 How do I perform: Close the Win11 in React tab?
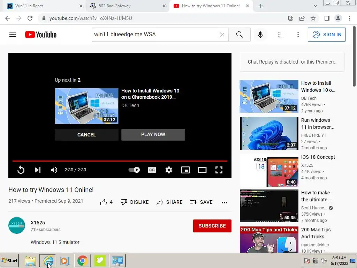[81, 6]
